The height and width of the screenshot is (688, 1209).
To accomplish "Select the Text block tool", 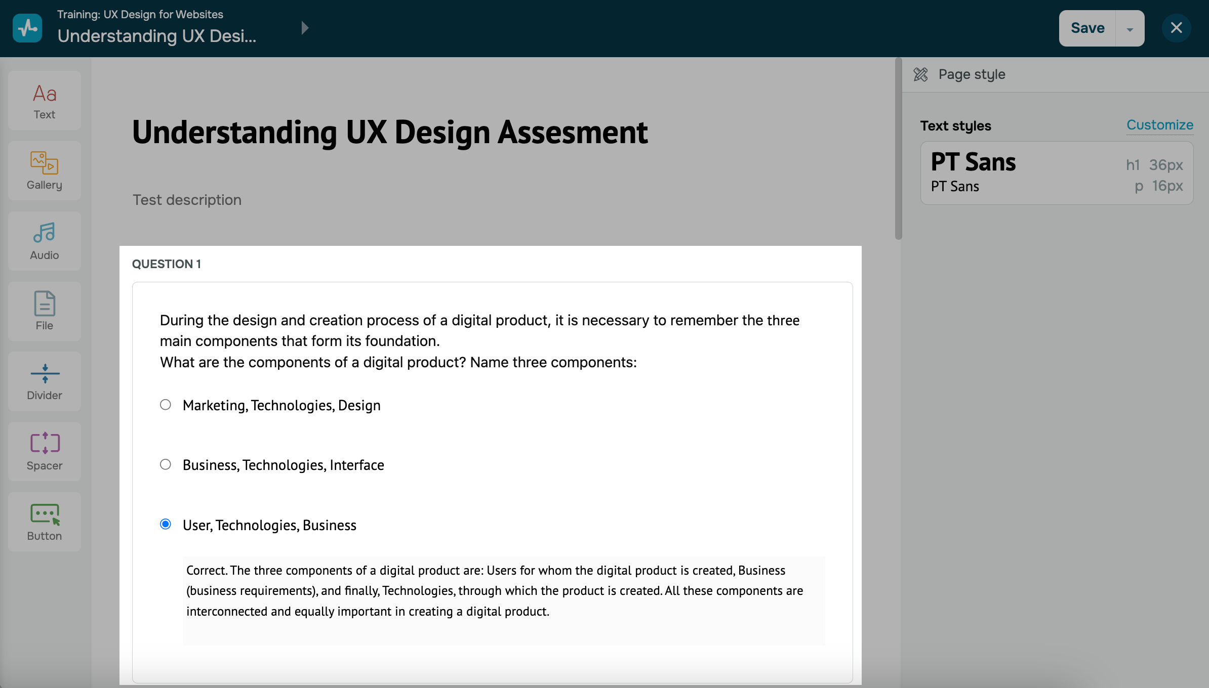I will pyautogui.click(x=45, y=101).
